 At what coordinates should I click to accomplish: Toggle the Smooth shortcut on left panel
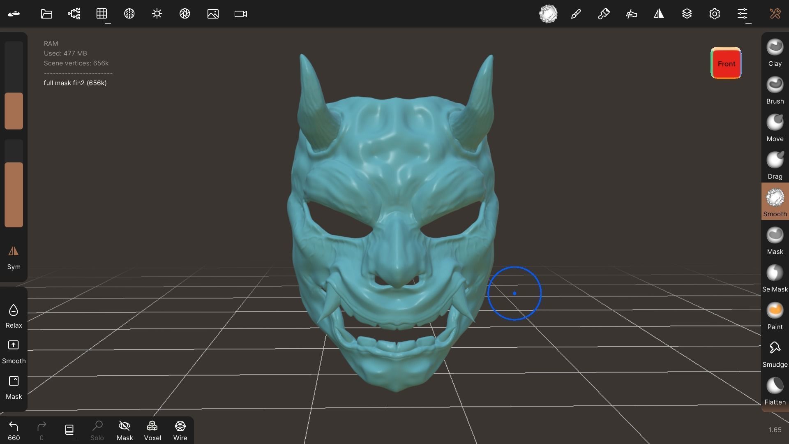14,352
